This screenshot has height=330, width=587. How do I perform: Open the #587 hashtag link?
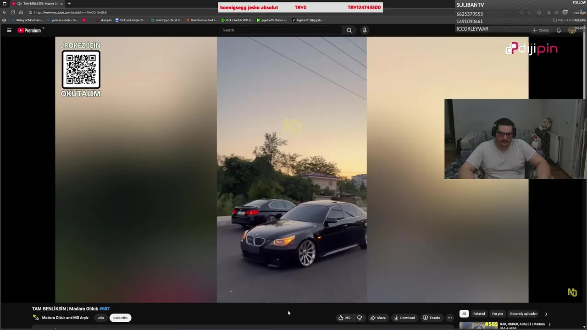click(105, 309)
